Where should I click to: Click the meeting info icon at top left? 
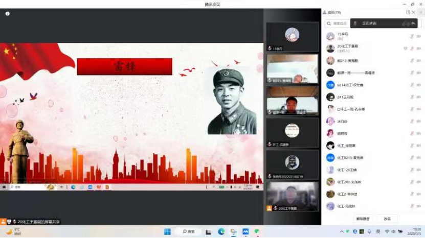[8, 14]
